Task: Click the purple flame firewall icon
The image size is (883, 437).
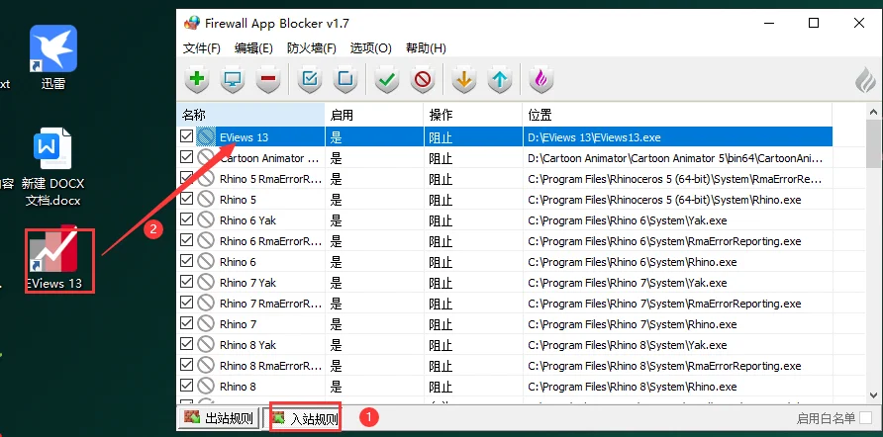Action: point(540,79)
